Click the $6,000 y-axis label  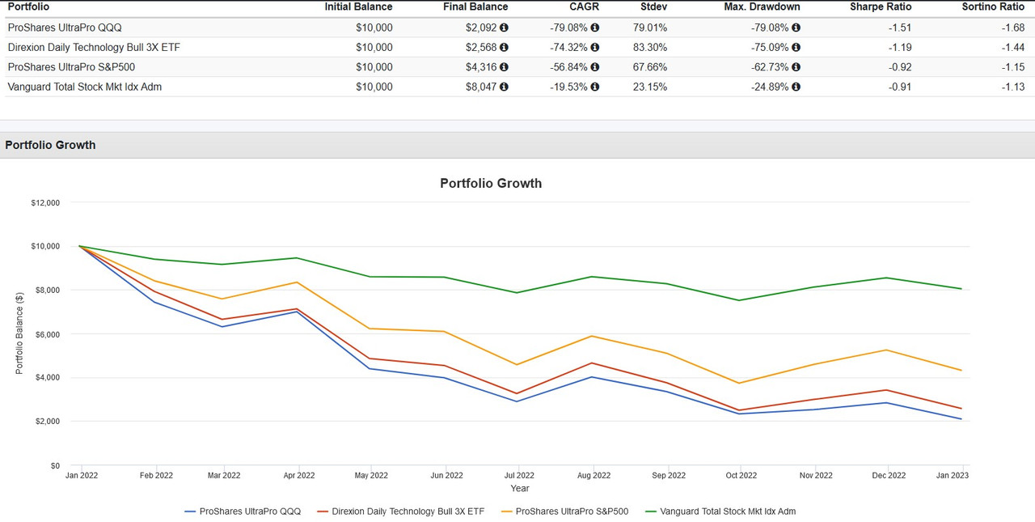click(48, 334)
